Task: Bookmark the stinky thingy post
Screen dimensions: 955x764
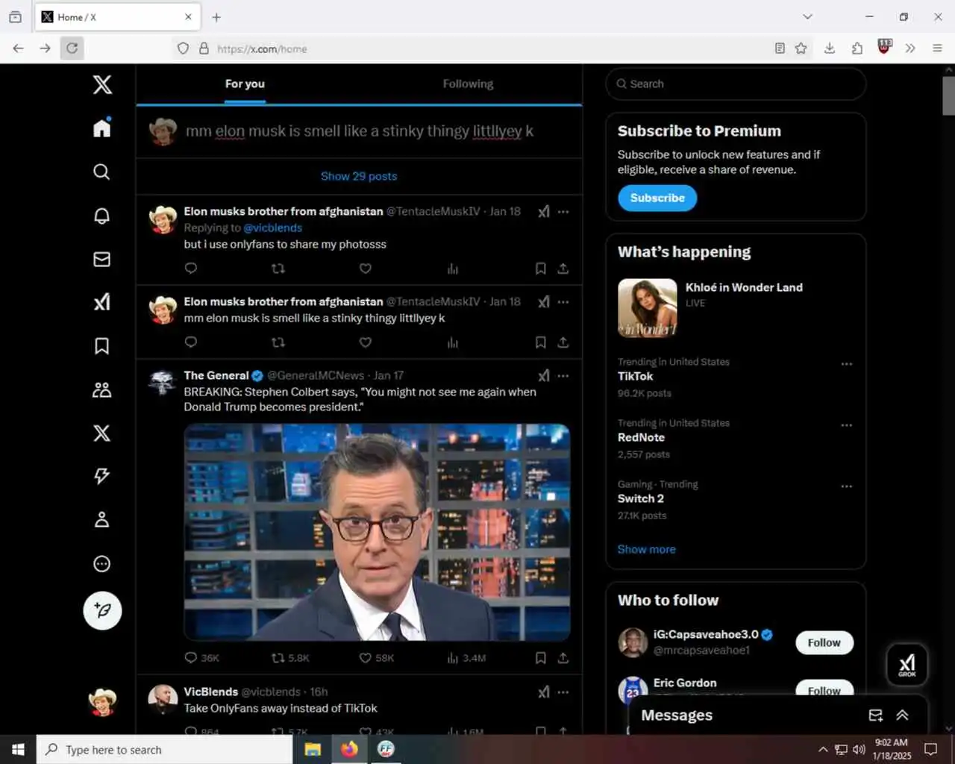Action: click(541, 342)
